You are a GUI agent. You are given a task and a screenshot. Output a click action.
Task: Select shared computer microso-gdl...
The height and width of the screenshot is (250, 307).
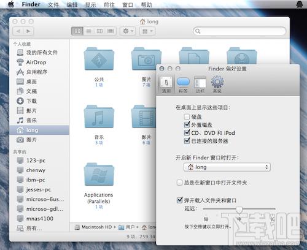click(40, 209)
